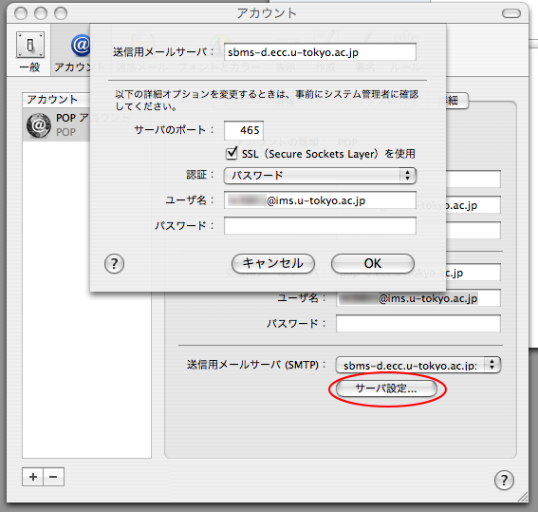538x512 pixels.
Task: Focus the sheet's パスワード field
Action: point(320,226)
